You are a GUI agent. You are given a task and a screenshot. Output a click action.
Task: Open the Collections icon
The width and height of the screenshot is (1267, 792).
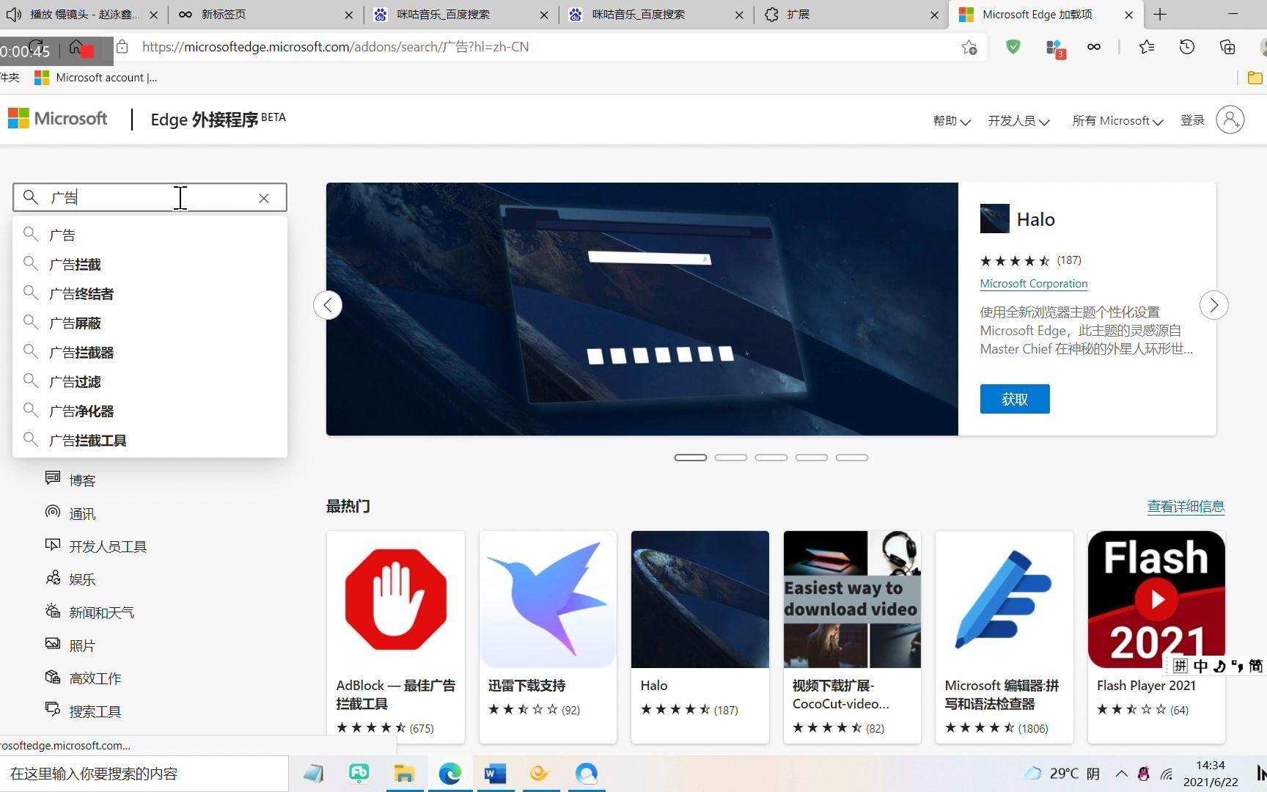tap(1227, 47)
